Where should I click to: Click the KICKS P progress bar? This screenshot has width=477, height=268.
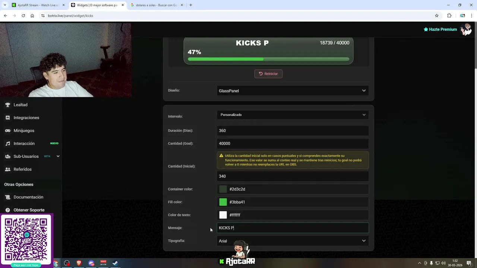click(268, 59)
